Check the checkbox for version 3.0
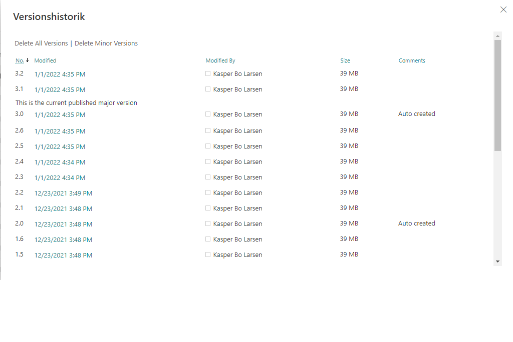 207,113
